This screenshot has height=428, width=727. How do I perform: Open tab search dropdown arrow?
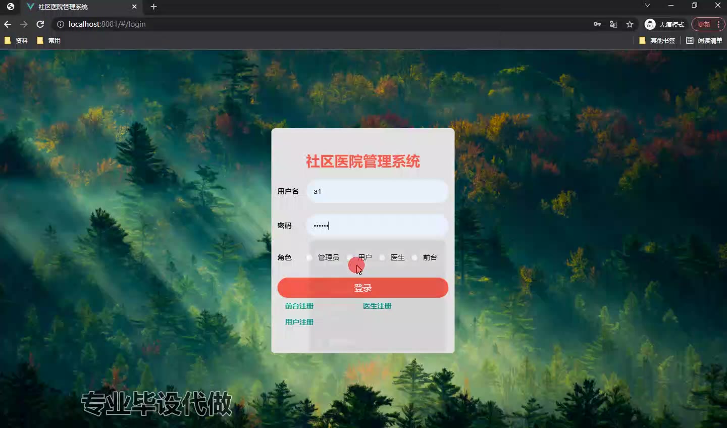point(647,5)
